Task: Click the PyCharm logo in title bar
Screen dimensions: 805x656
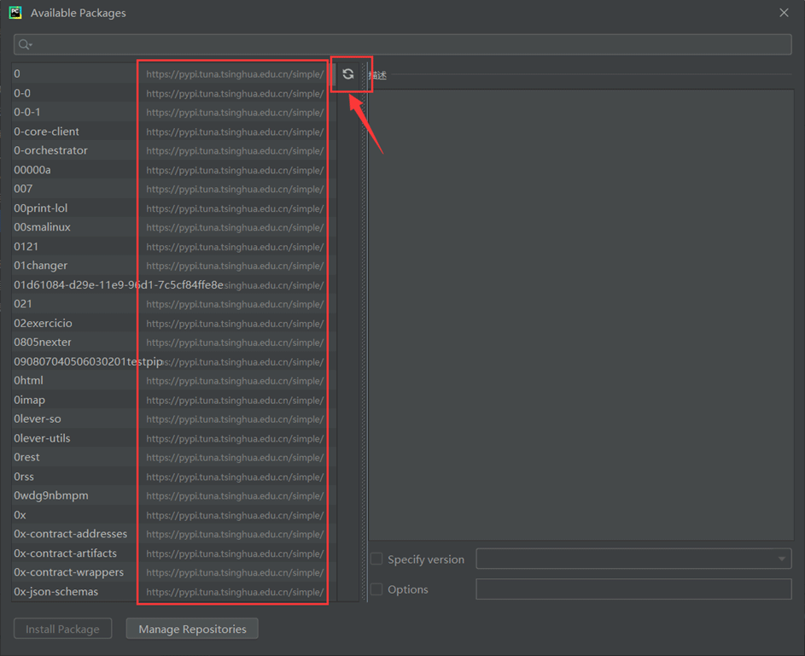Action: pos(15,13)
